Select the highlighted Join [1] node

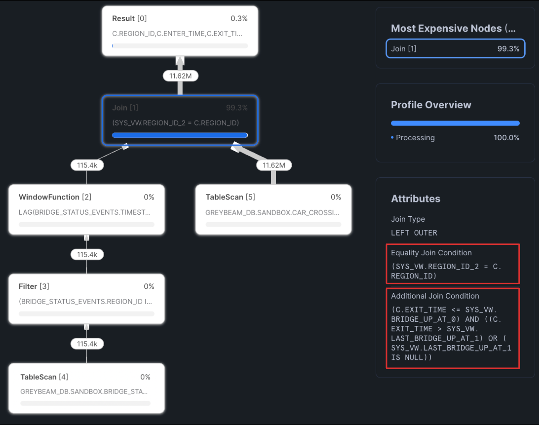pos(180,121)
